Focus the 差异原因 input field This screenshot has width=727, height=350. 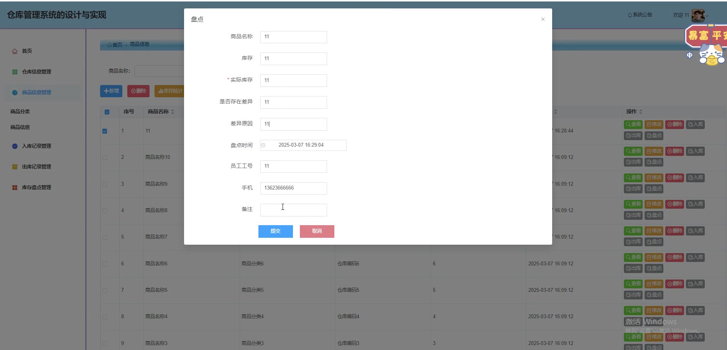coord(294,124)
